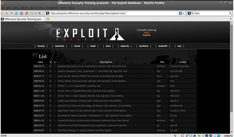Open the History menu

(x=24, y=8)
